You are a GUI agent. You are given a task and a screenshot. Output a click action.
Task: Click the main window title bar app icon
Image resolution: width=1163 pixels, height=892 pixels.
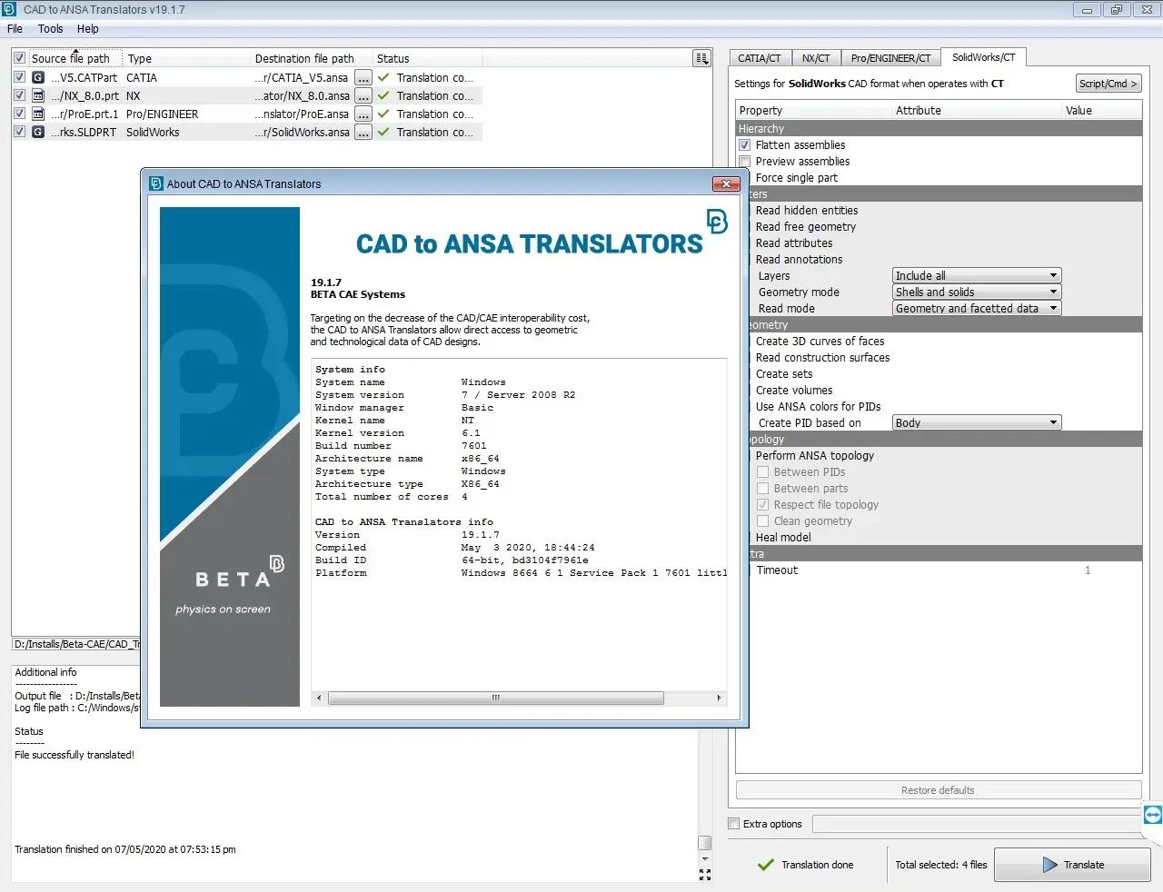pos(10,9)
